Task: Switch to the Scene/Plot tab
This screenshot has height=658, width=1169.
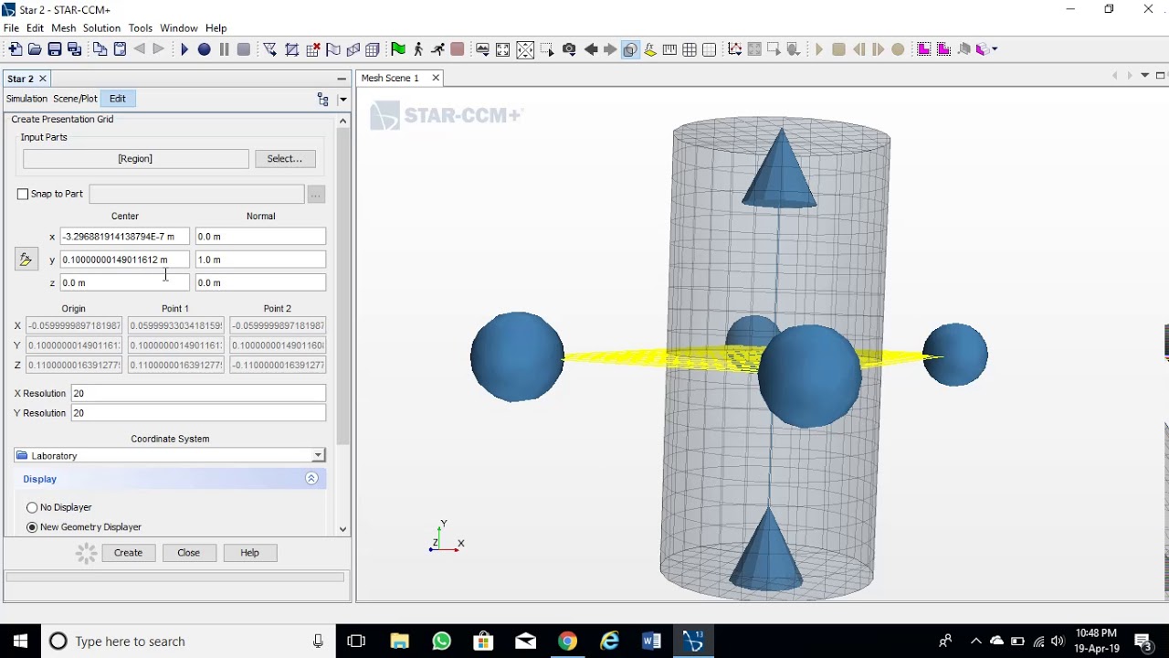Action: (x=75, y=99)
